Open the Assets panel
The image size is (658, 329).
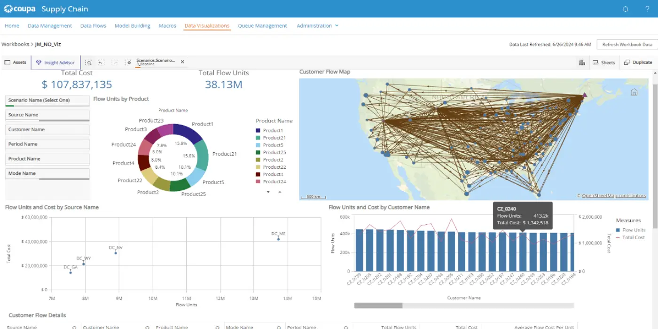(16, 63)
